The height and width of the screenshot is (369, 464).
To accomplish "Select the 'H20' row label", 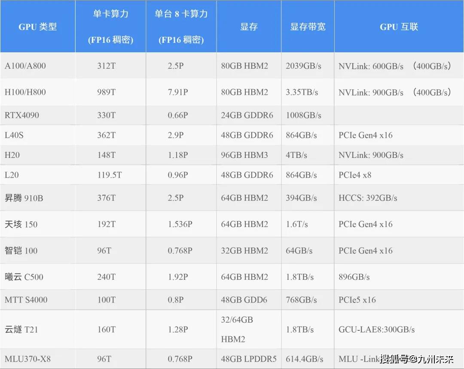I will point(12,155).
